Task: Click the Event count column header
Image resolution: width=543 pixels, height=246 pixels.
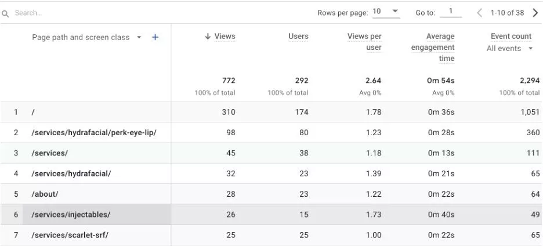Action: 511,36
